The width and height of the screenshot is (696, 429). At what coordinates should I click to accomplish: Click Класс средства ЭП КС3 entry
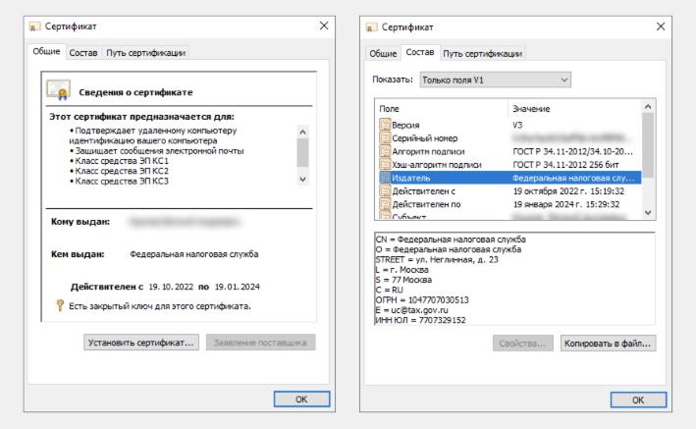122,181
